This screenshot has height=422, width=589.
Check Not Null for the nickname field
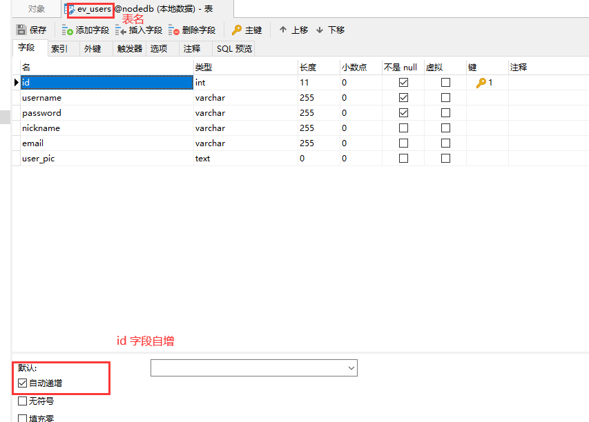403,128
